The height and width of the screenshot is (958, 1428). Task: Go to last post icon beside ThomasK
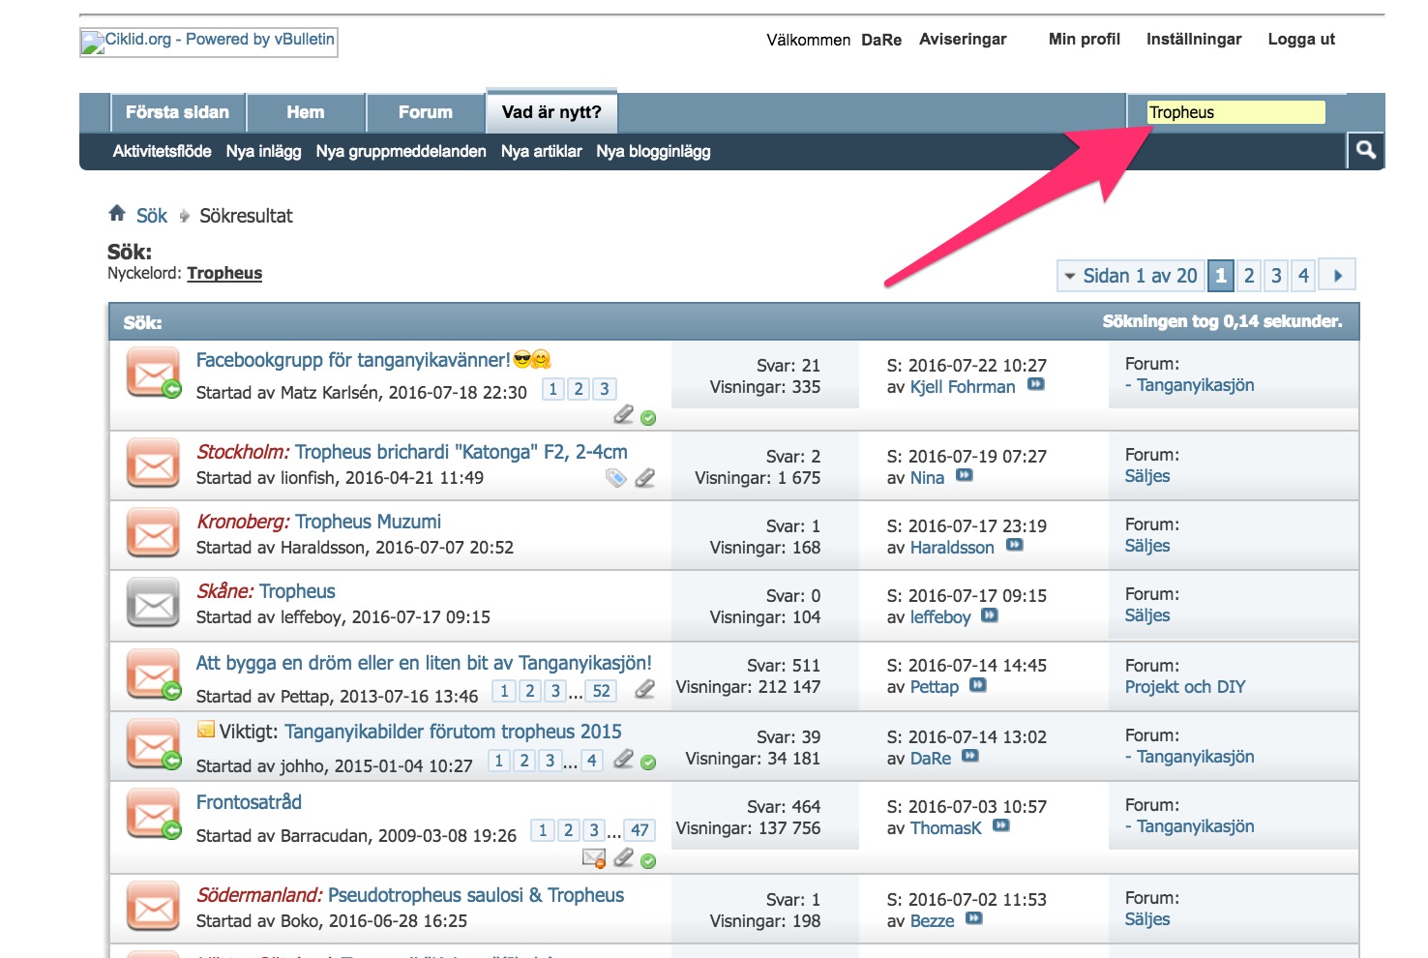(1001, 825)
